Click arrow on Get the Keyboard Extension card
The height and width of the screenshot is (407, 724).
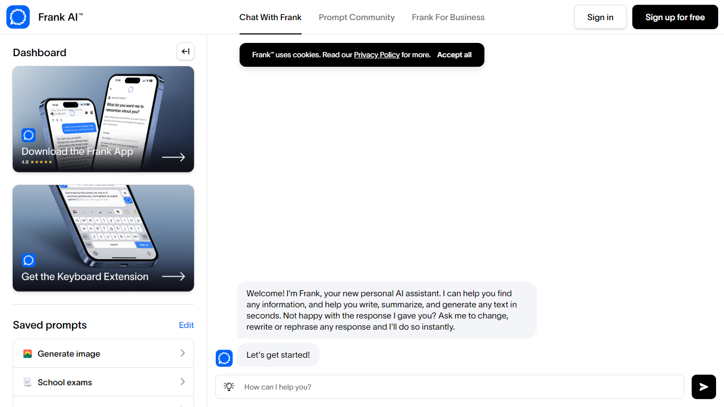(x=173, y=277)
